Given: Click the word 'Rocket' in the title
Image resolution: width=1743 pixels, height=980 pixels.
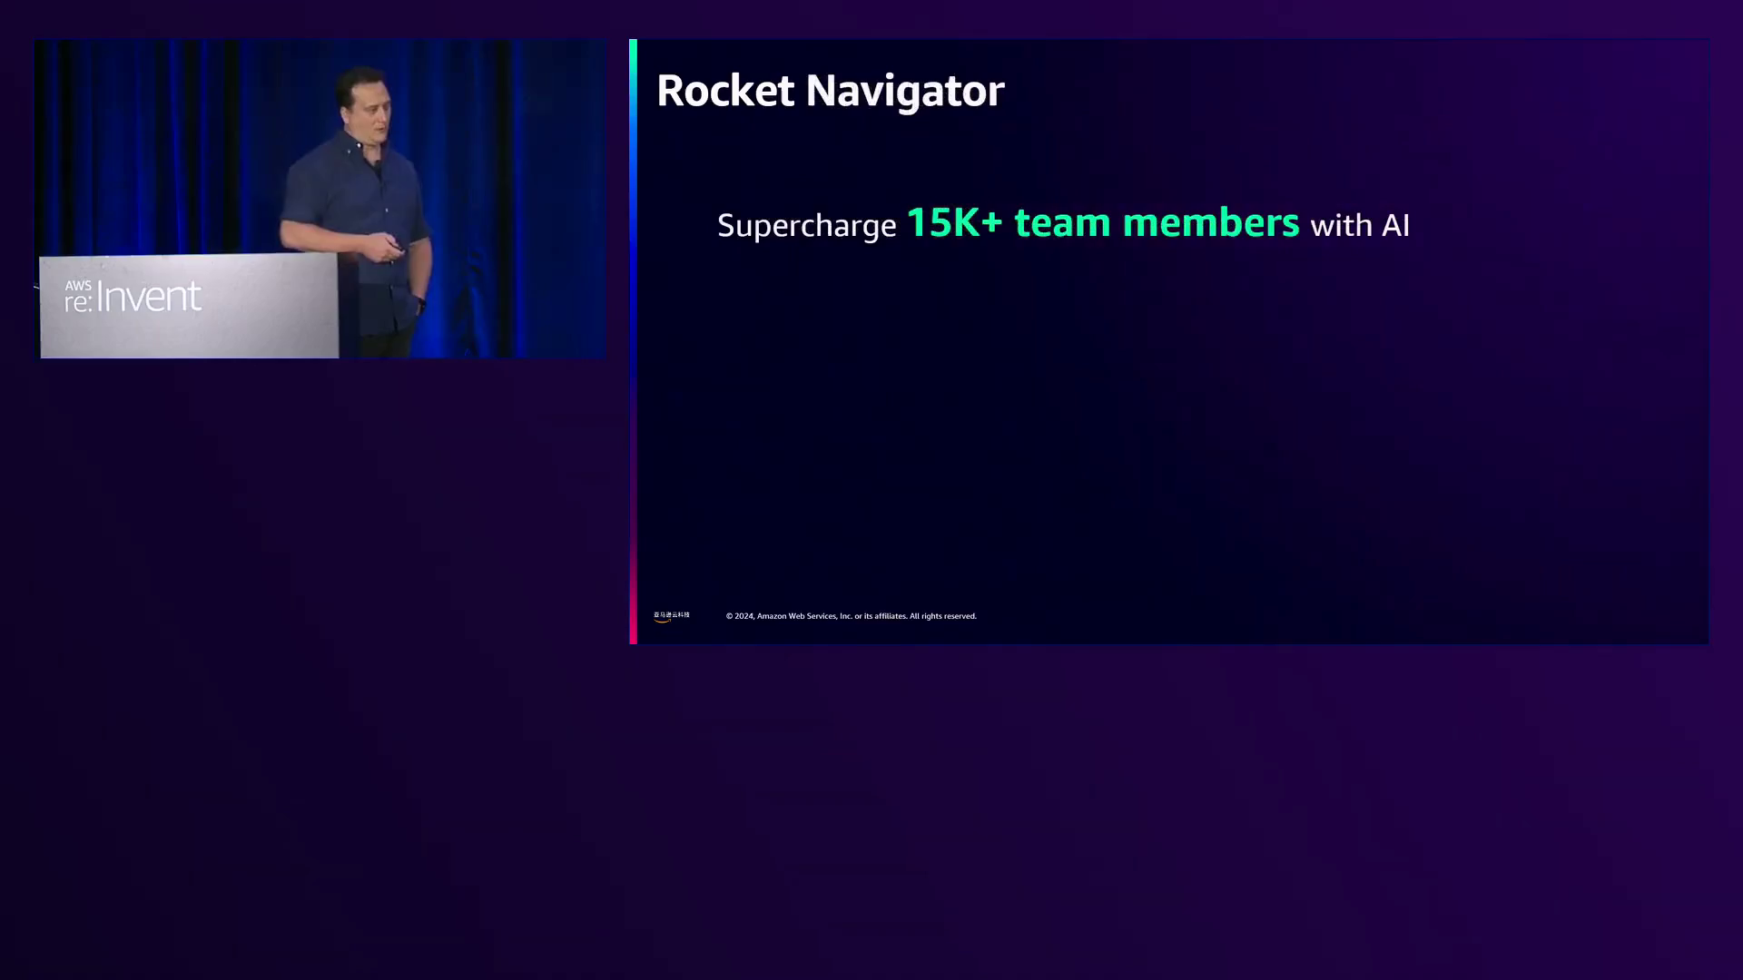Looking at the screenshot, I should [724, 91].
